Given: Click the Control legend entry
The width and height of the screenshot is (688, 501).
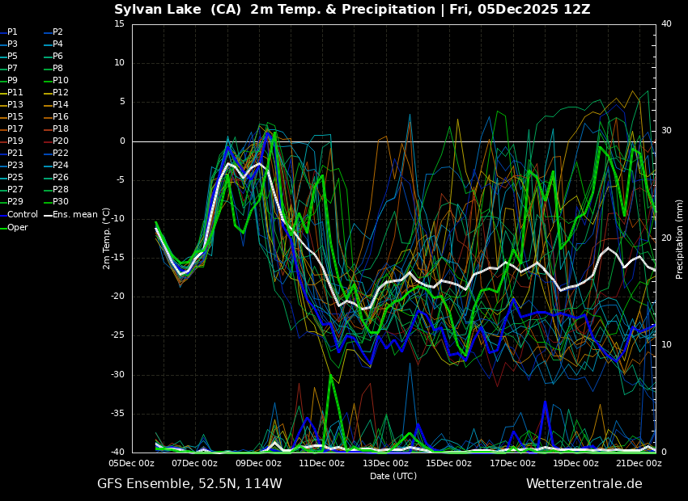Looking at the screenshot, I should point(23,215).
